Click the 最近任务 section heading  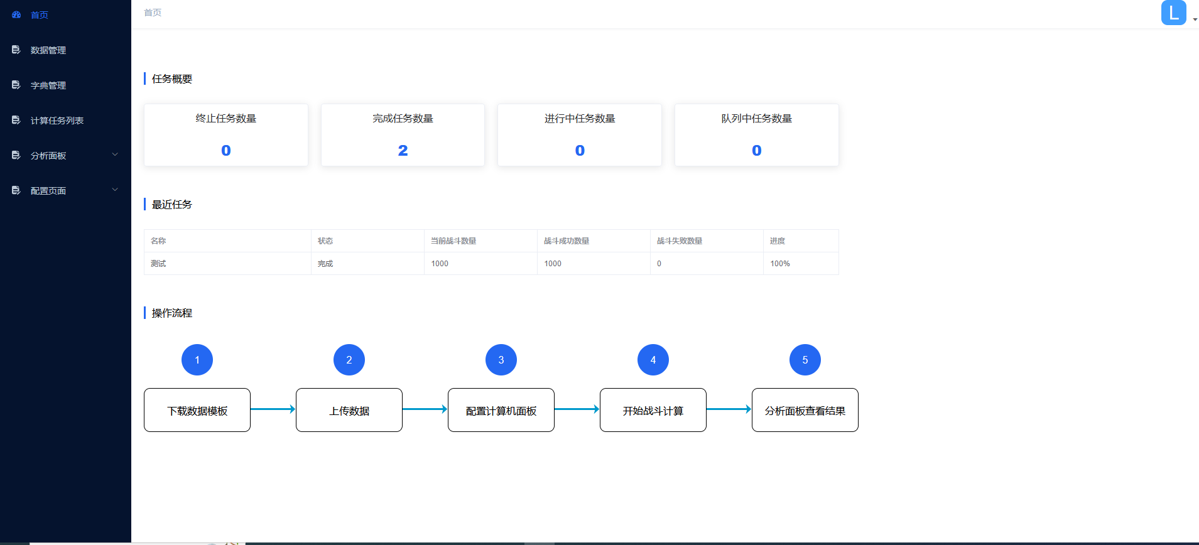[172, 205]
